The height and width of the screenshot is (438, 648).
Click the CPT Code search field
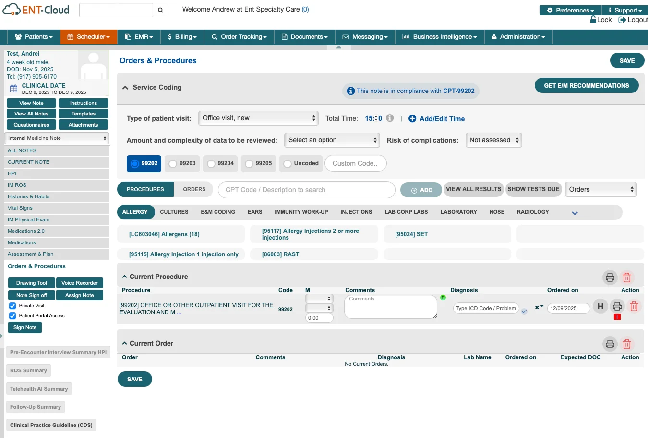point(306,190)
